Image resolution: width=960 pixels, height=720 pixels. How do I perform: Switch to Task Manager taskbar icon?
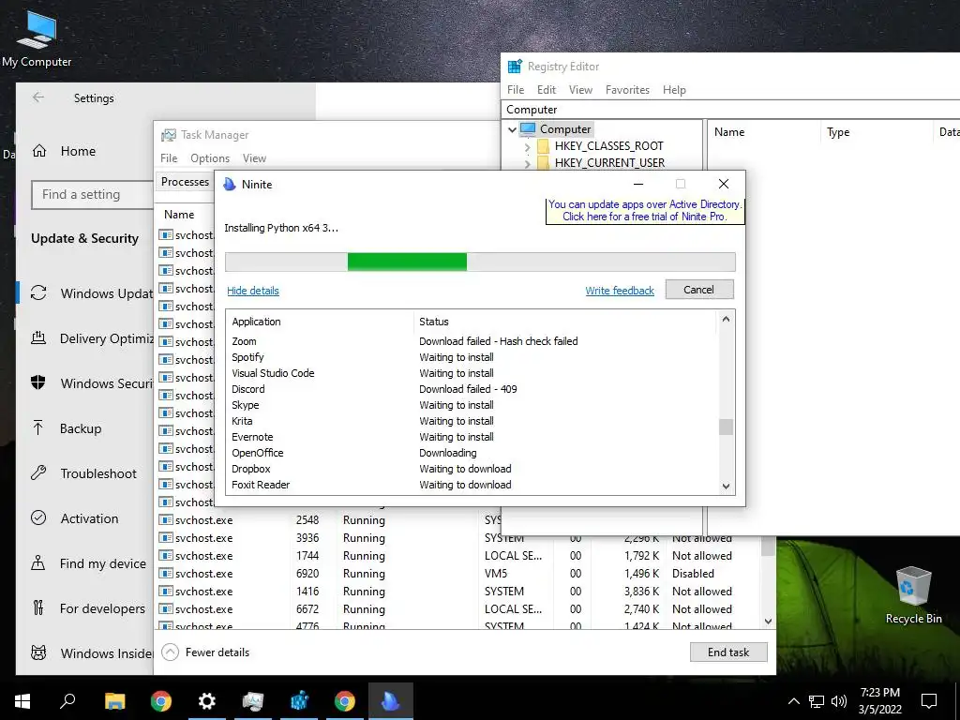pos(253,701)
